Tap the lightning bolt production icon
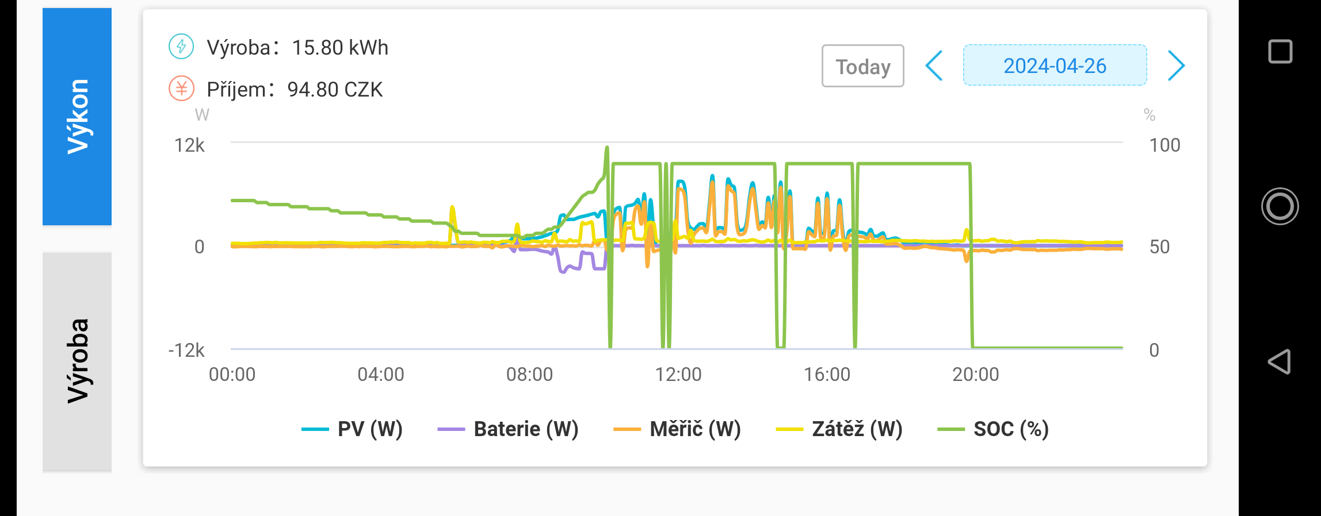This screenshot has height=516, width=1321. pyautogui.click(x=181, y=47)
